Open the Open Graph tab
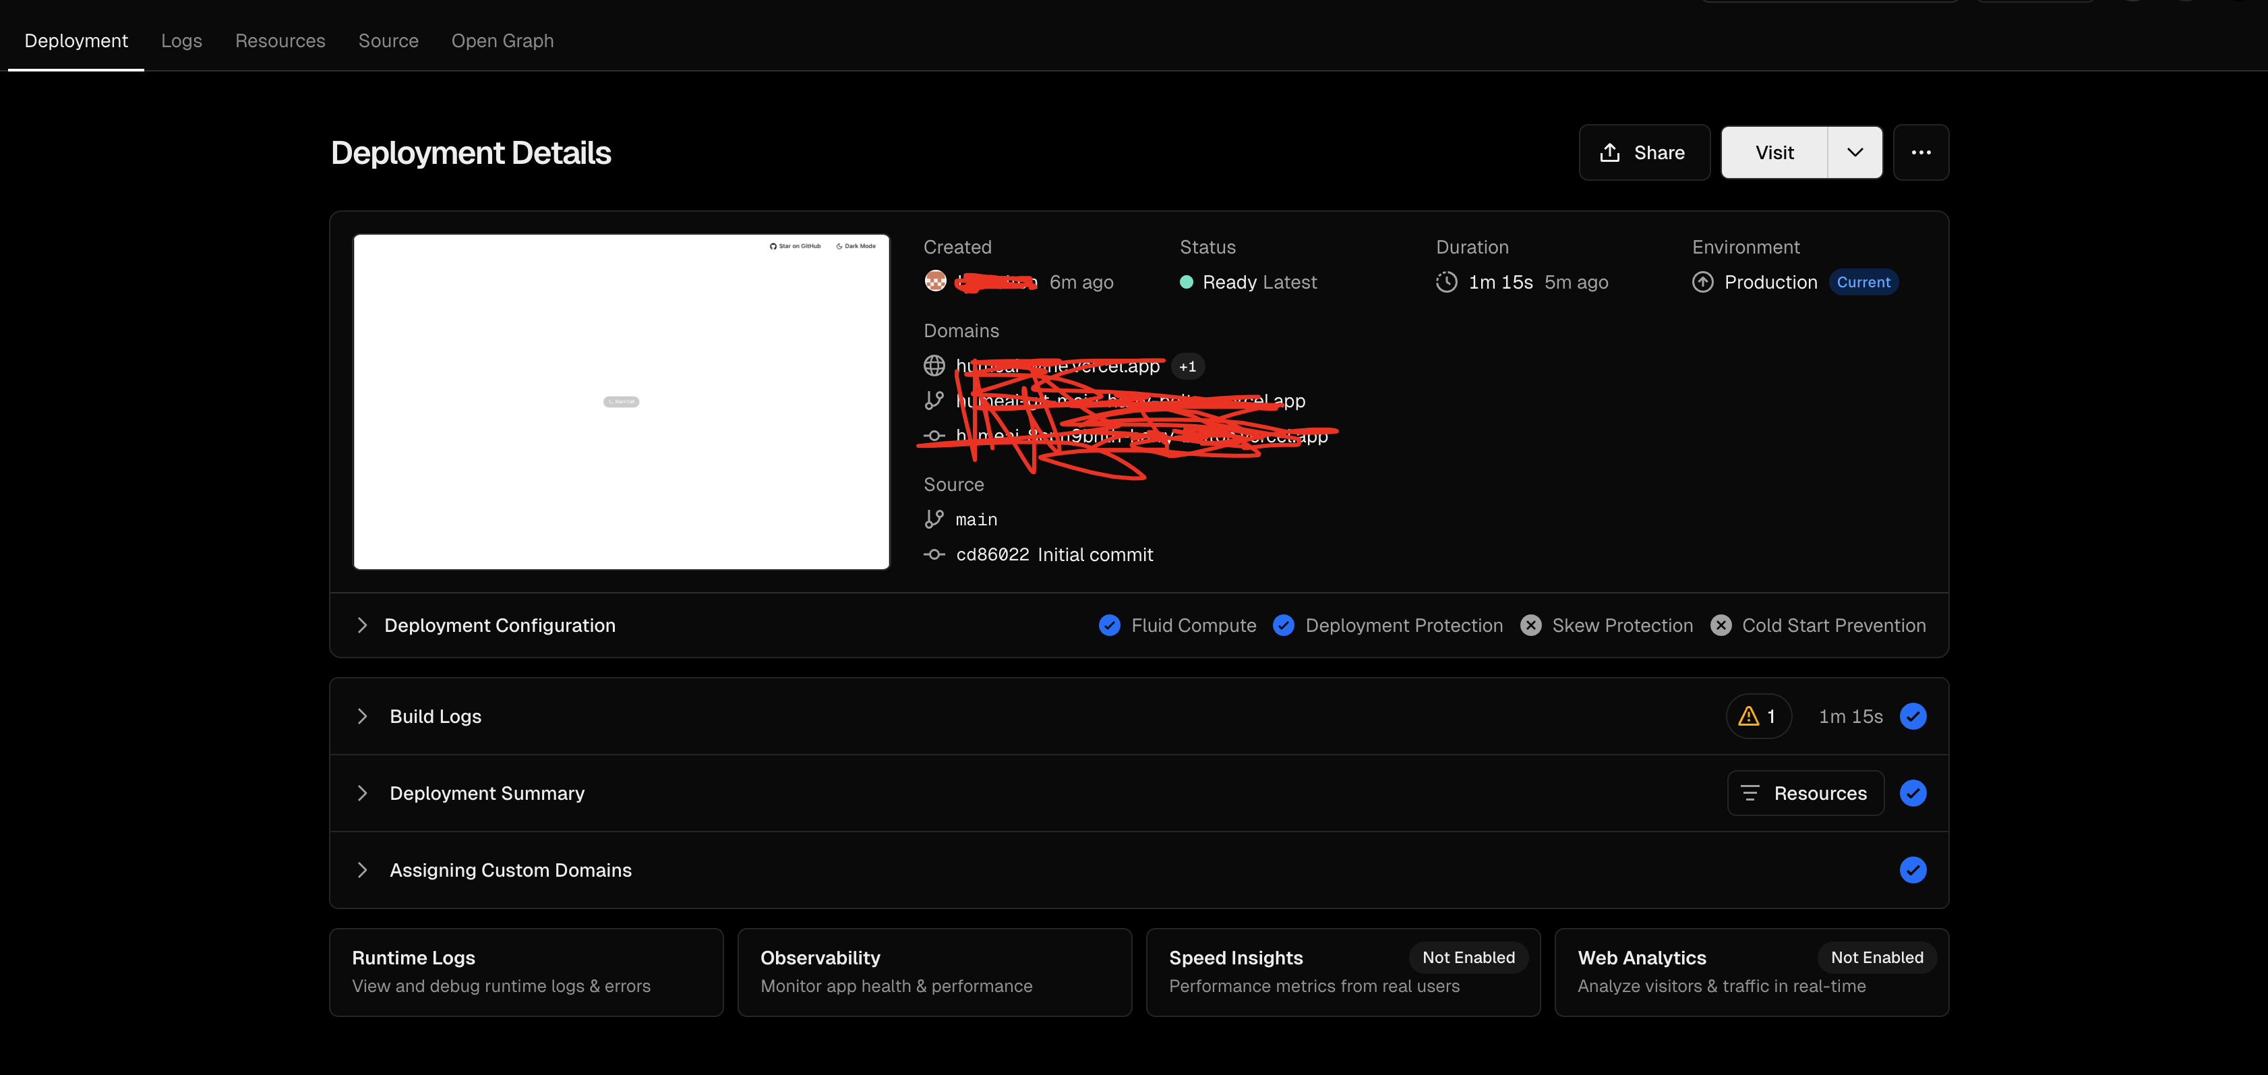 tap(502, 40)
